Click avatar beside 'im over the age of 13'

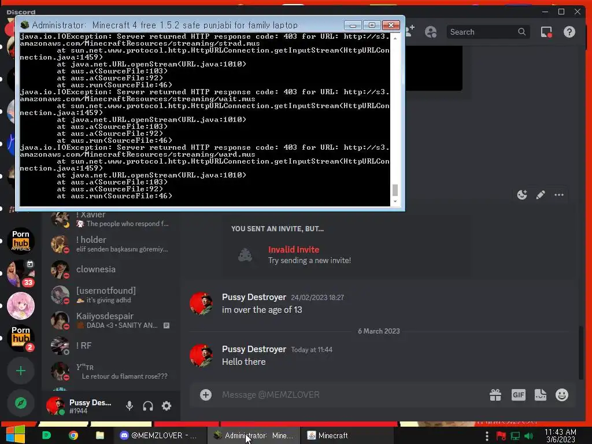click(201, 303)
